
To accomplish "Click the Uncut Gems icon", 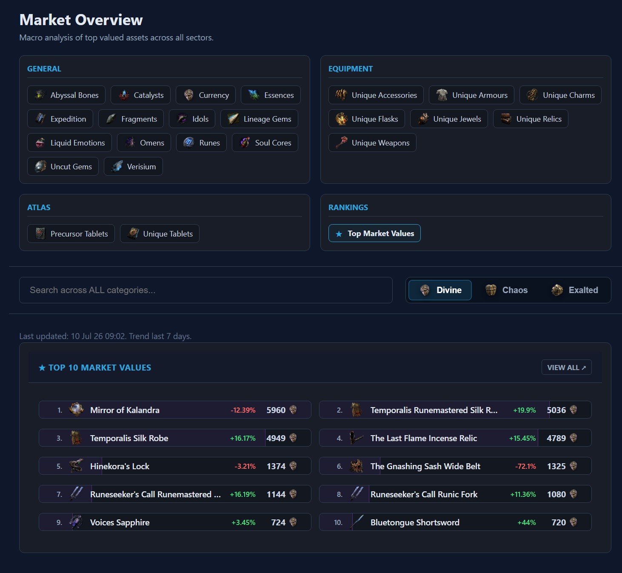I will (x=40, y=166).
